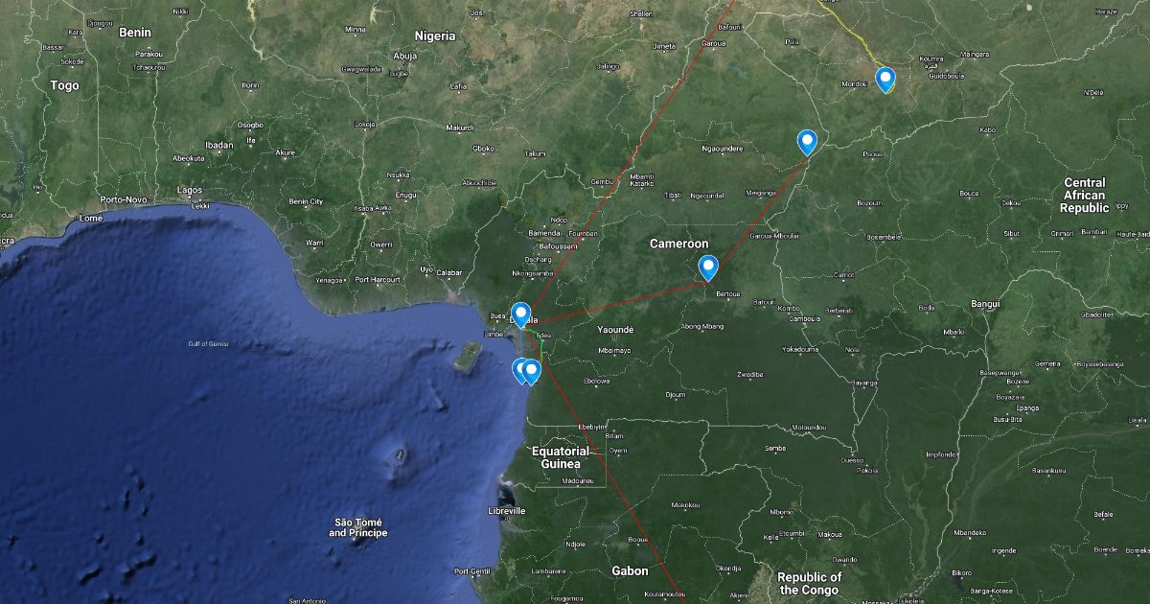Click the Equatorial Guinea label

click(561, 458)
